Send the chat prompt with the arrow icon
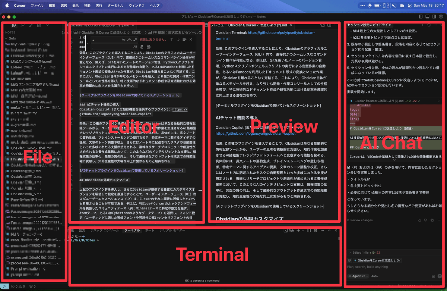The height and width of the screenshot is (291, 447). coord(440,276)
